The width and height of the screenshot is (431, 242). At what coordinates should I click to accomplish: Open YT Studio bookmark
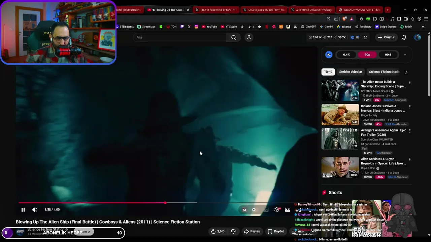pyautogui.click(x=229, y=27)
